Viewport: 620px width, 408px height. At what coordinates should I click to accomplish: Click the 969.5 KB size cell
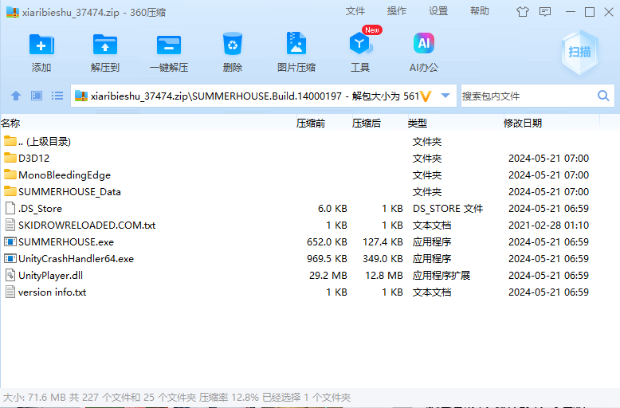(x=327, y=258)
